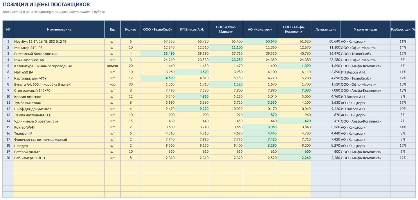Click highlighted price 23,280 for МФУ
The height and width of the screenshot is (200, 418).
pyautogui.click(x=226, y=60)
